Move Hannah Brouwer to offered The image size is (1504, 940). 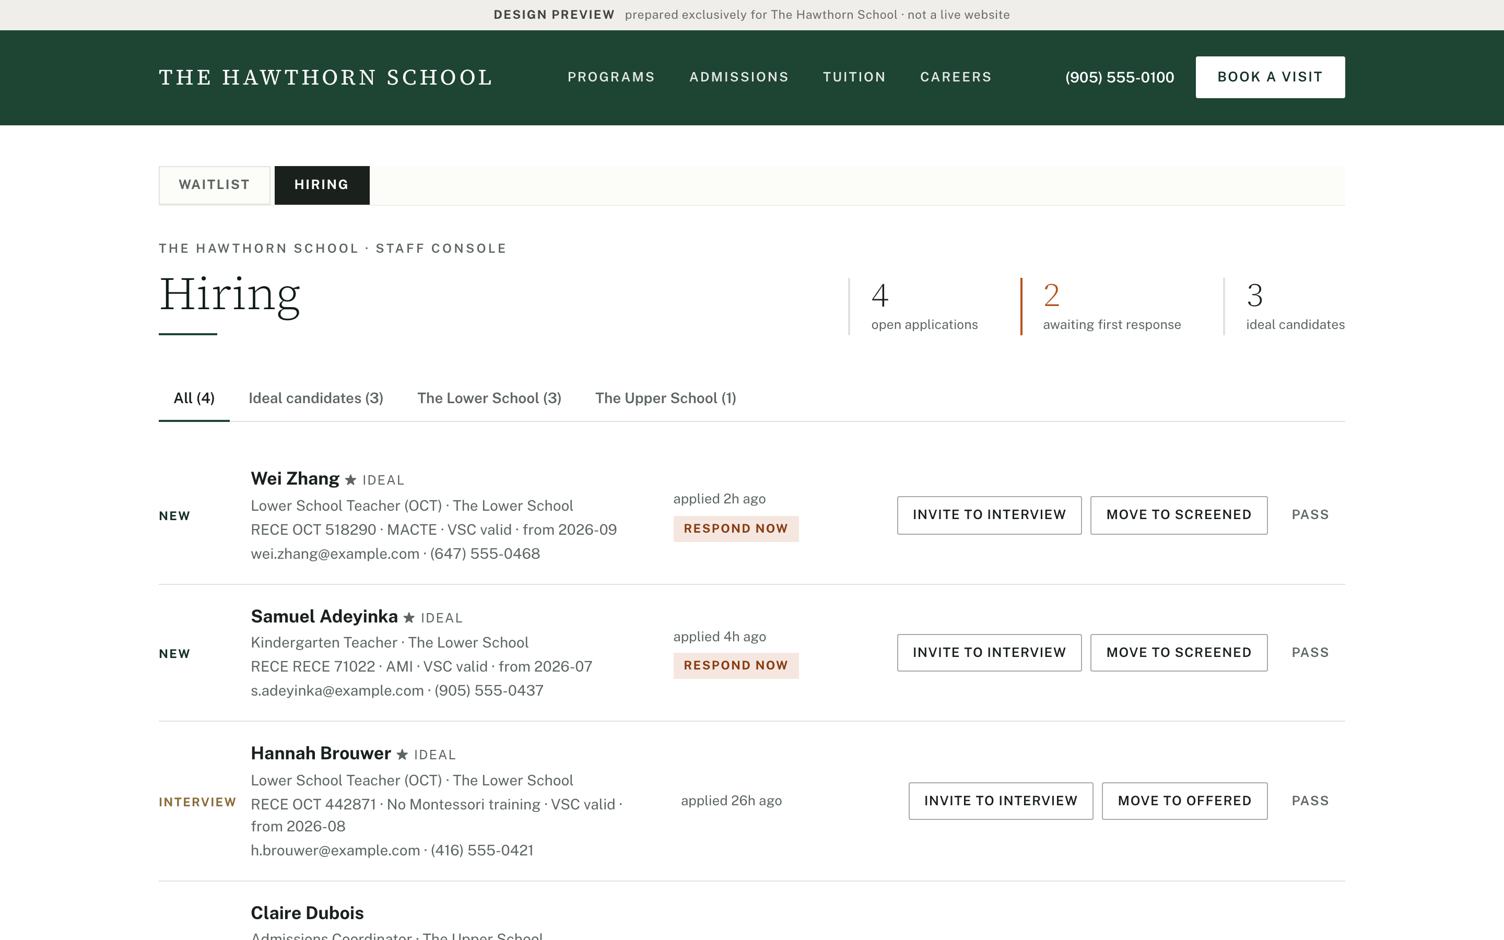pos(1184,801)
